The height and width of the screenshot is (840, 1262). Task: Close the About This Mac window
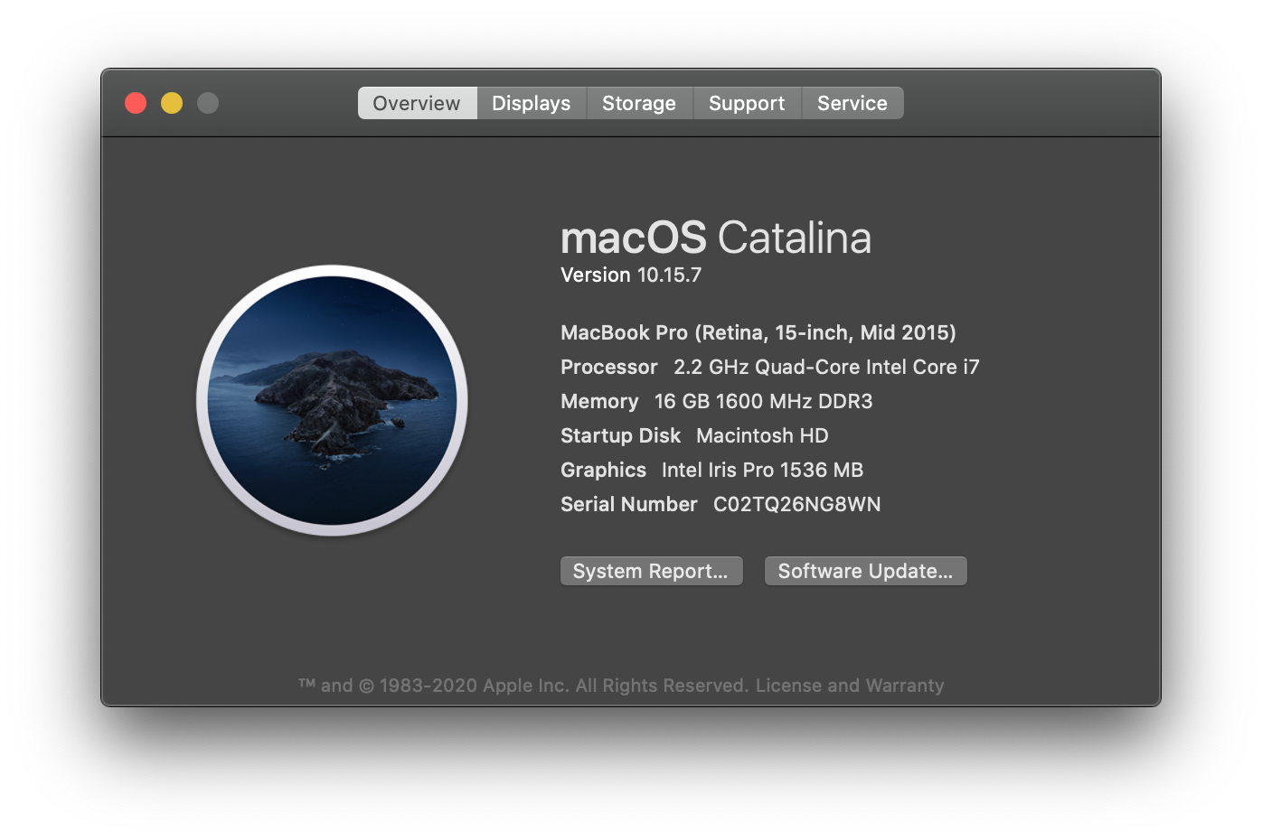click(x=136, y=103)
